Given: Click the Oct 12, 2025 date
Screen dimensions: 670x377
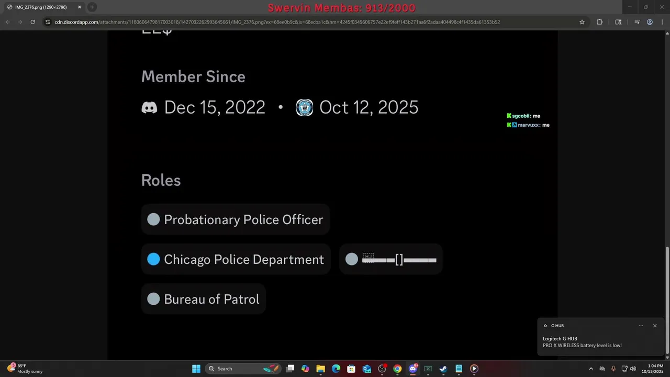Looking at the screenshot, I should tap(368, 107).
